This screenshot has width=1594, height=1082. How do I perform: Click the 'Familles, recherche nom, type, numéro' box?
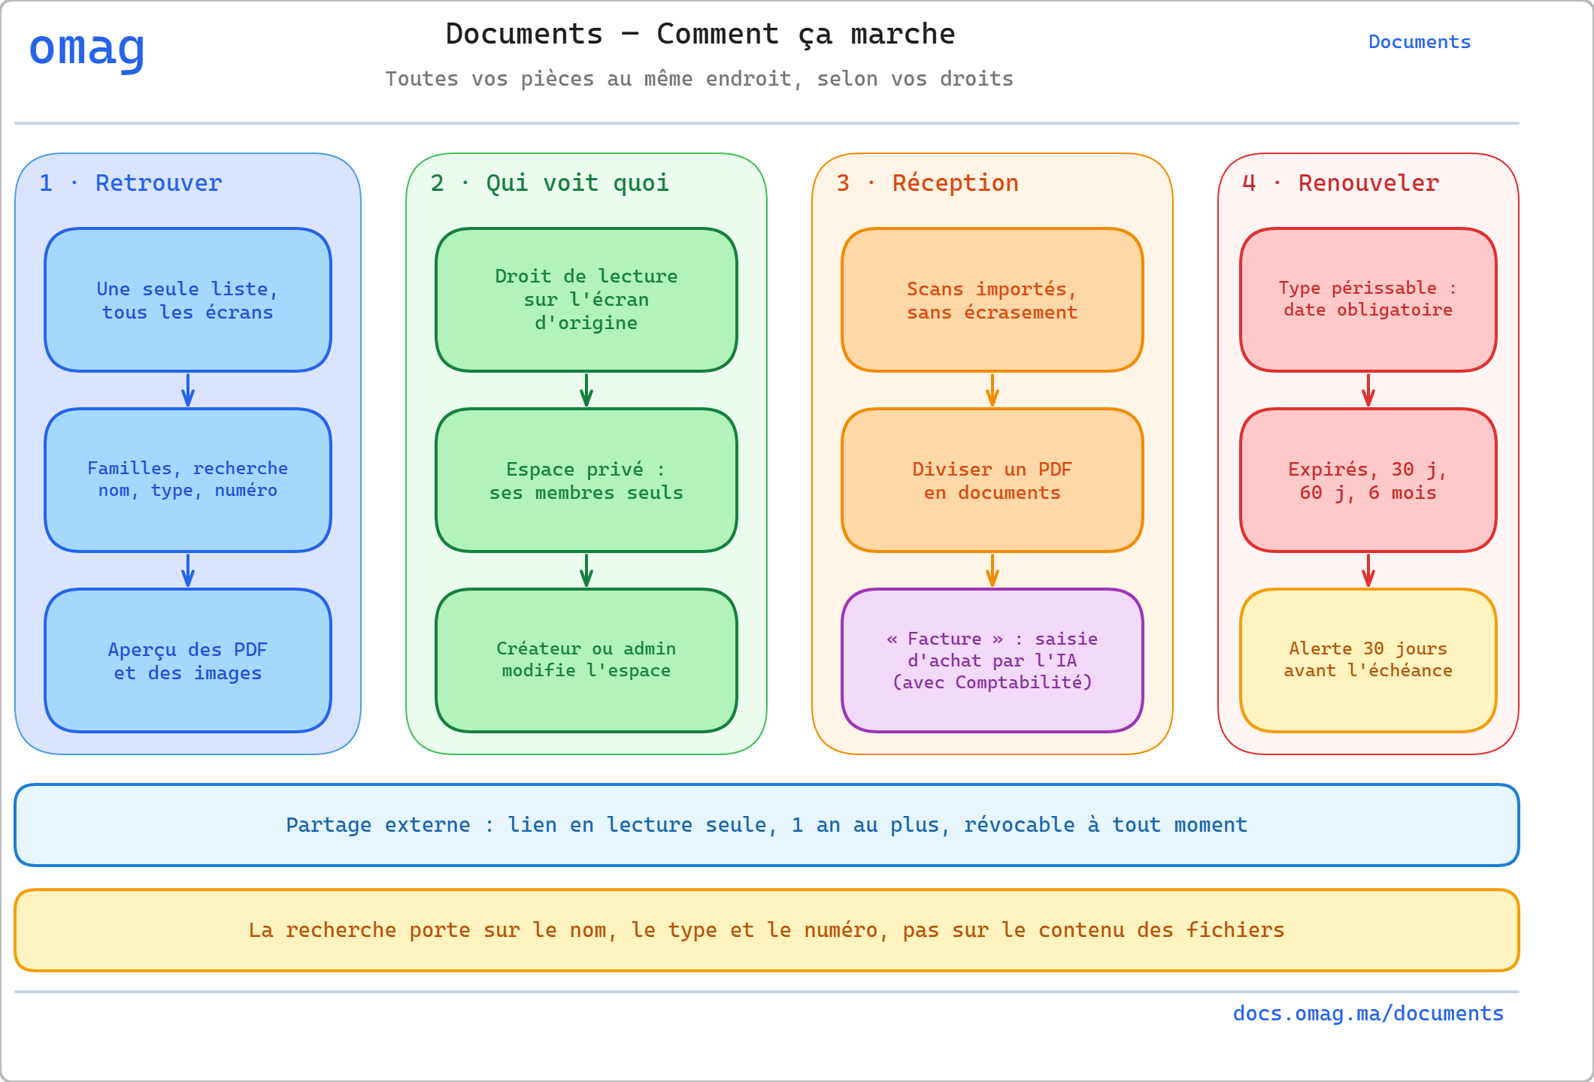pos(188,480)
